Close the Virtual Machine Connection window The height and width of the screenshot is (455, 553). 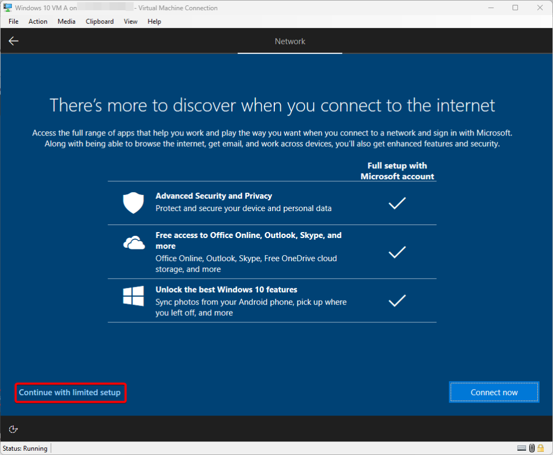point(540,8)
